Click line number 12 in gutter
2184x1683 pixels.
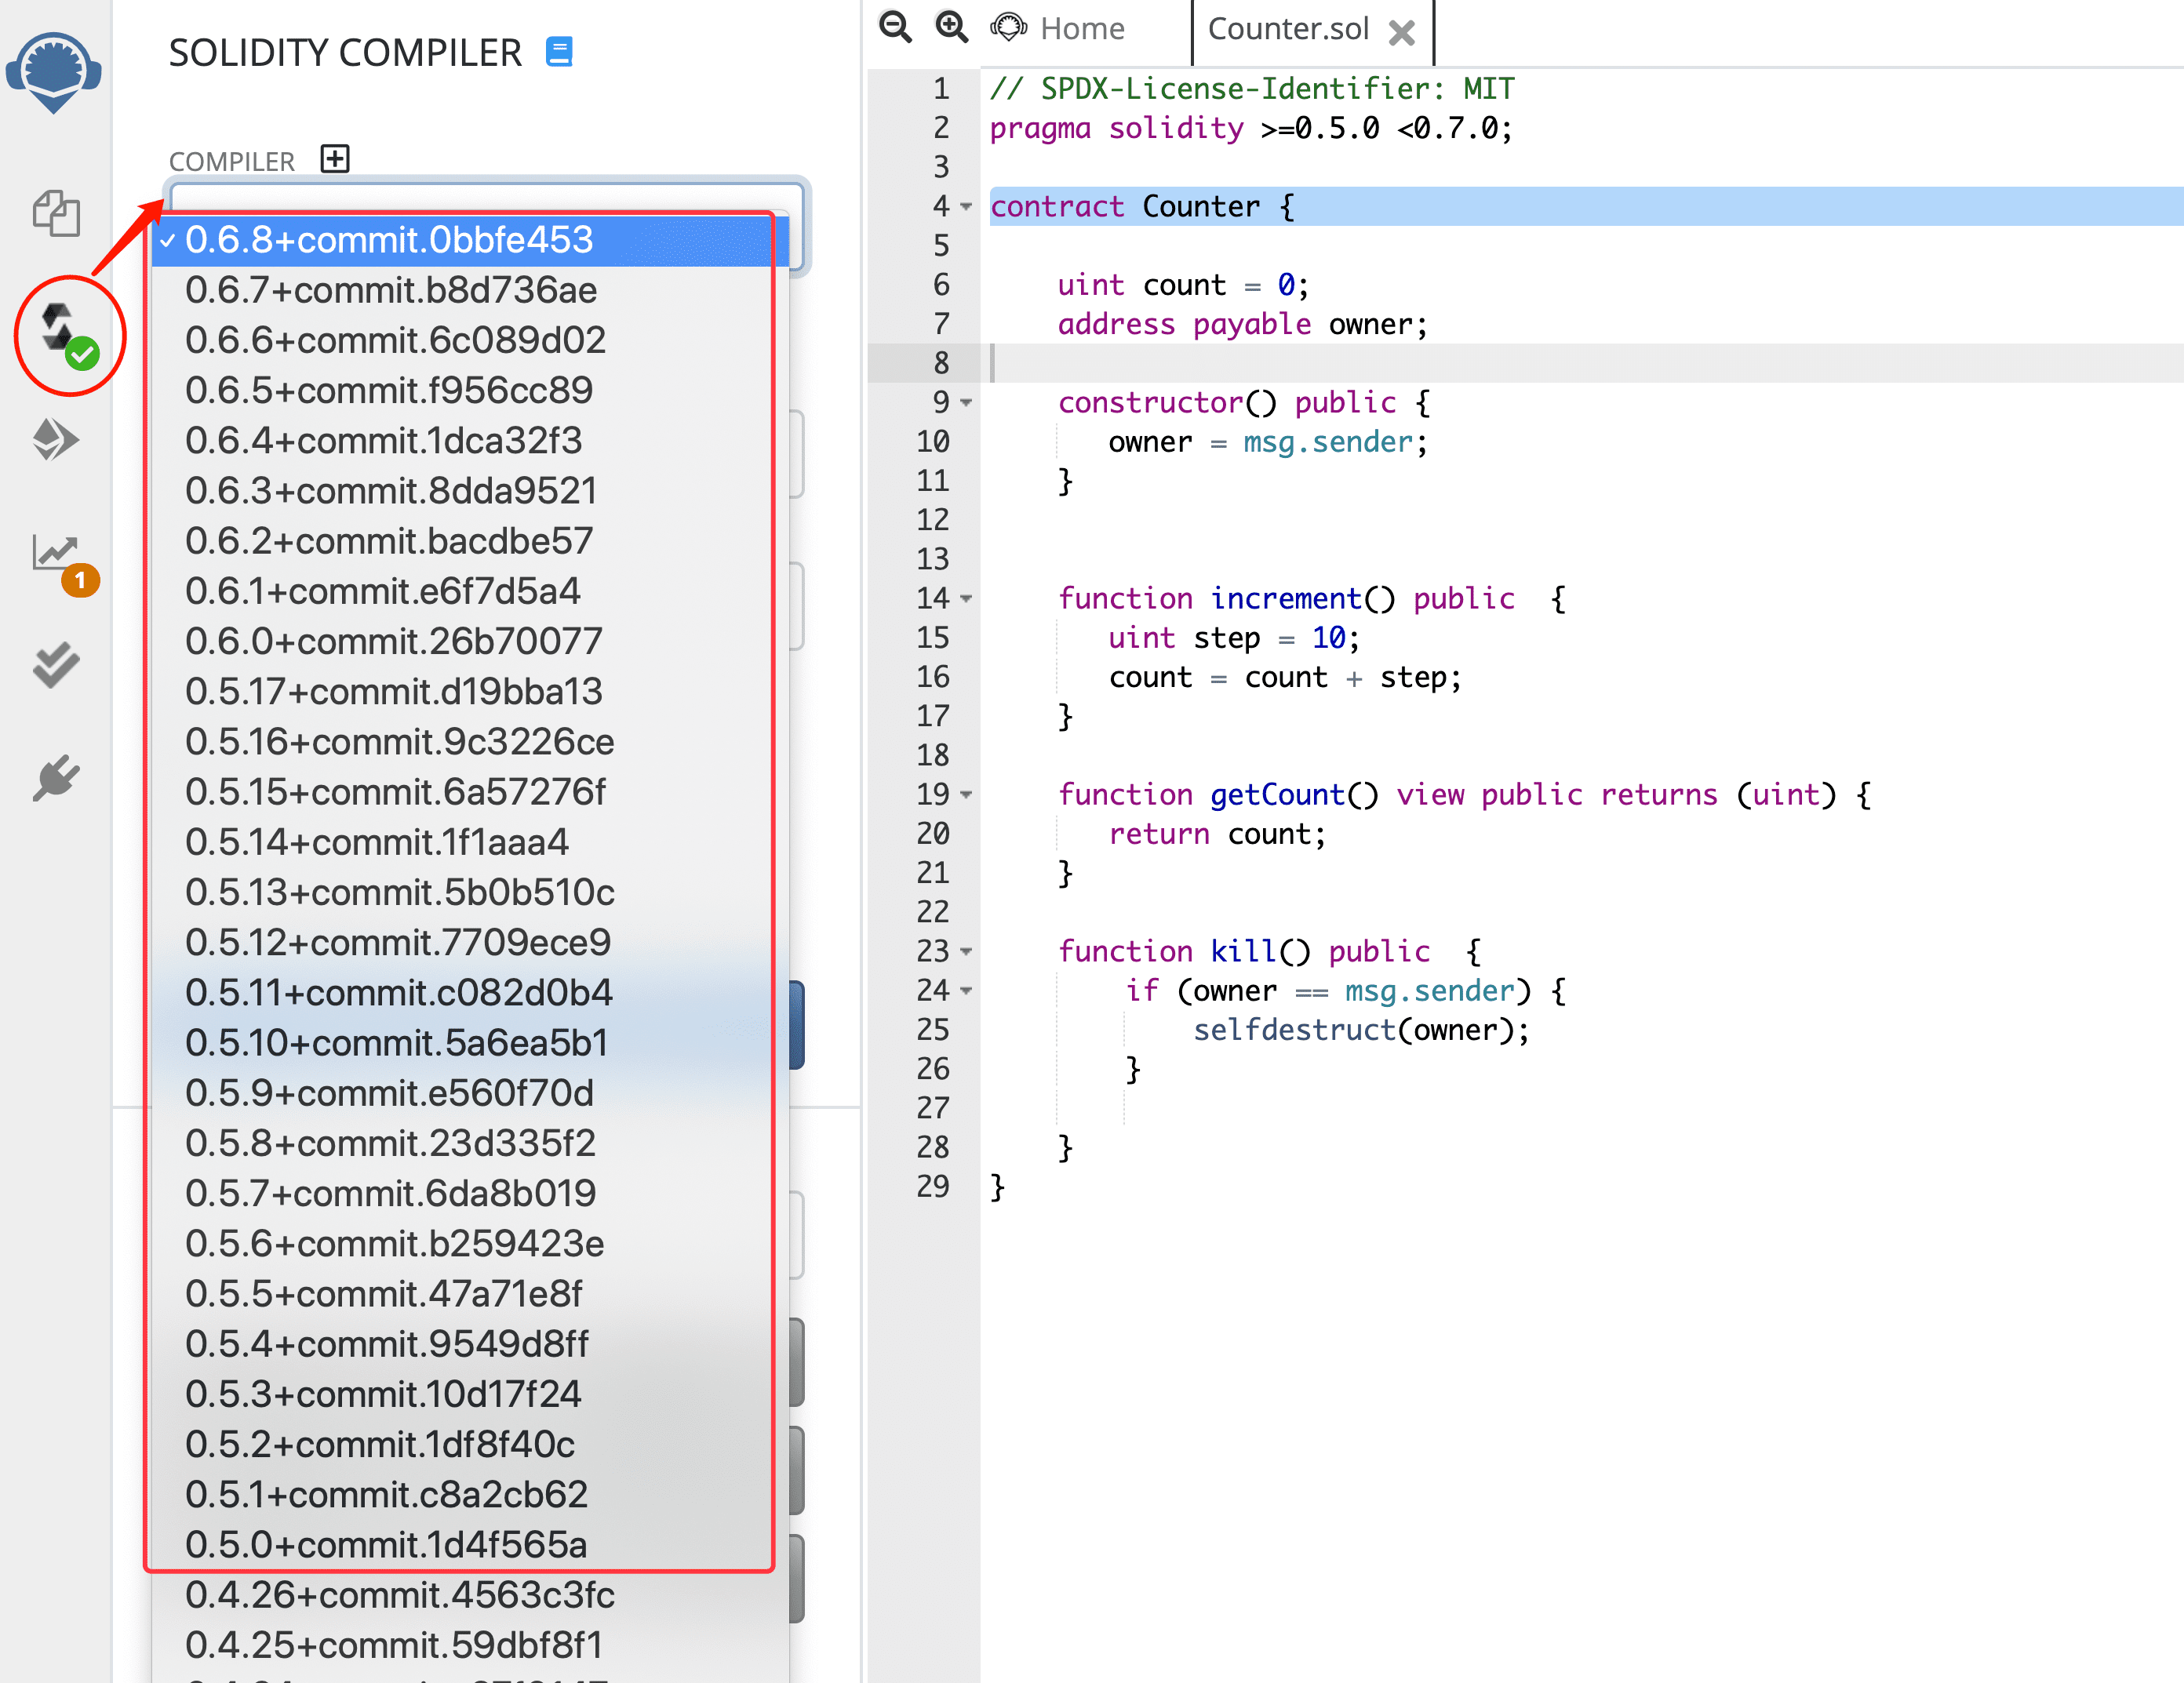click(932, 520)
